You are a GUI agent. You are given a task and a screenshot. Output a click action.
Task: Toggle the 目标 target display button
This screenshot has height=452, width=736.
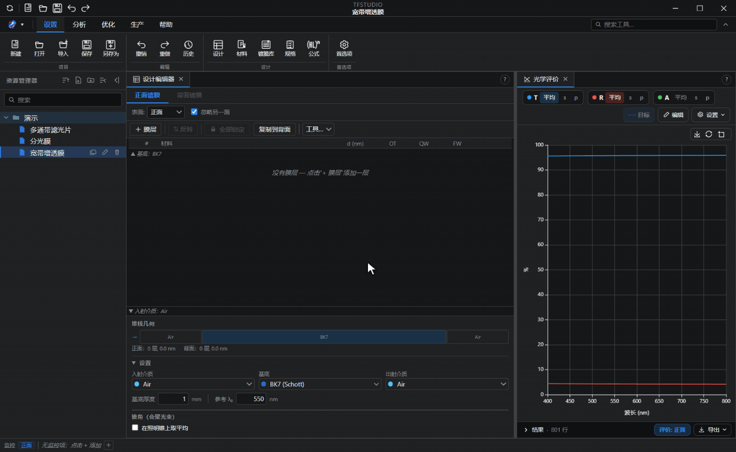(x=639, y=114)
